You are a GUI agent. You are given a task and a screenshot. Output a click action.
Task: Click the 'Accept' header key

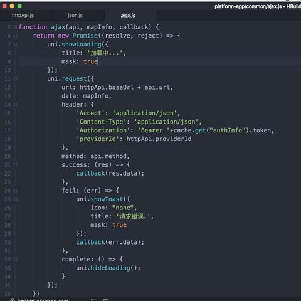pyautogui.click(x=90, y=113)
